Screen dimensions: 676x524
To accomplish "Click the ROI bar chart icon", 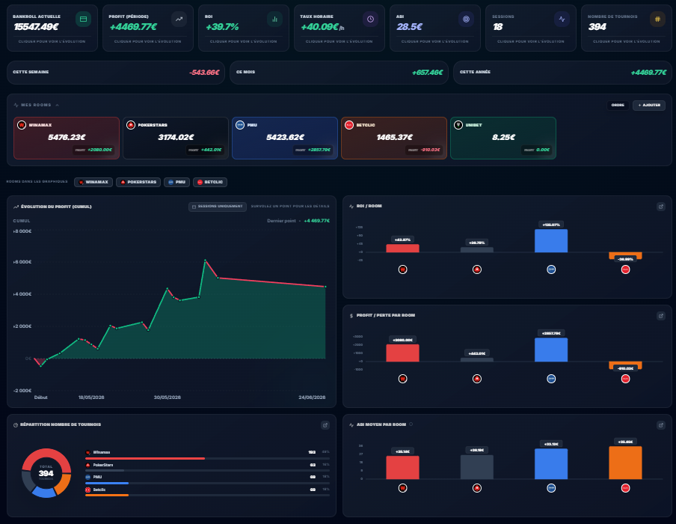I will tap(274, 19).
